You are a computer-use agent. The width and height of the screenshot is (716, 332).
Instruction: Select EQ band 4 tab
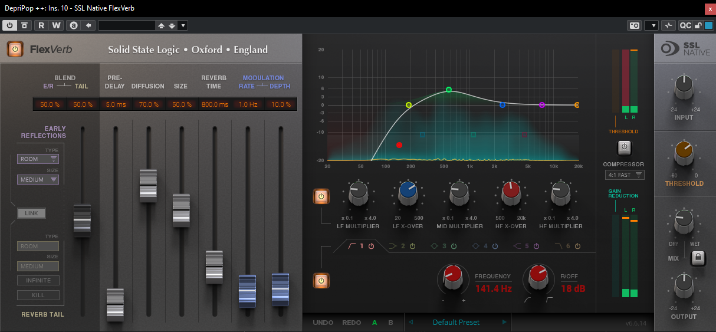point(485,246)
